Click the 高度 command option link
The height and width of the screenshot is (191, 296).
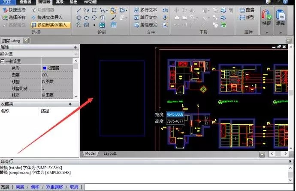pyautogui.click(x=20, y=187)
